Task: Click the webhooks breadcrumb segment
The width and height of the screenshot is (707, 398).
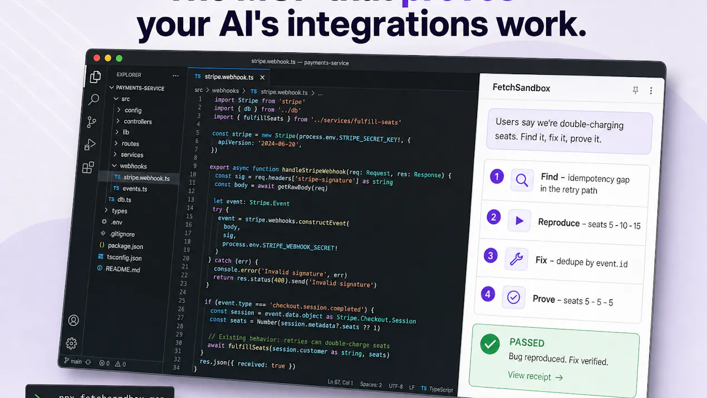Action: point(225,90)
